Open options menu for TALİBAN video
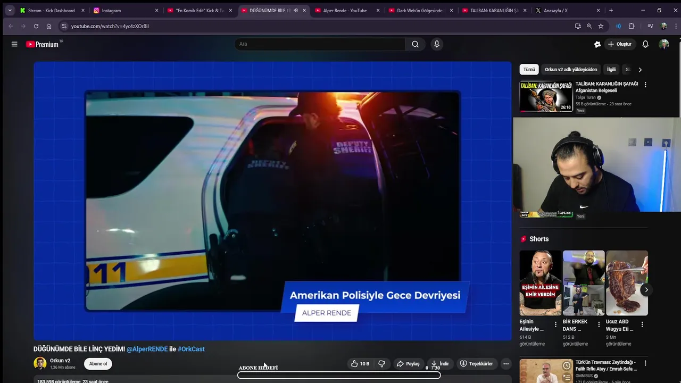This screenshot has height=383, width=681. [x=645, y=85]
